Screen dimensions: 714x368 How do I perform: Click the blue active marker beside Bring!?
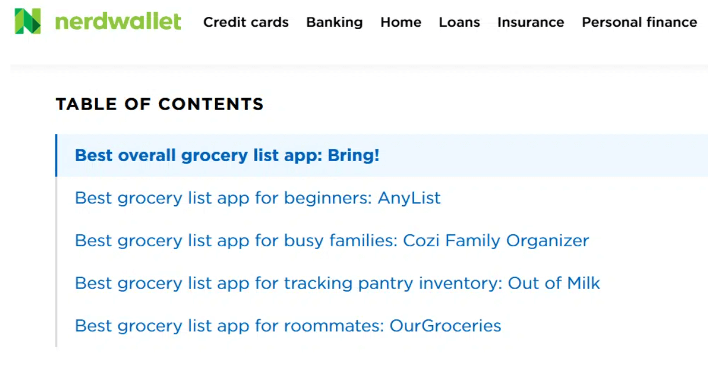pyautogui.click(x=56, y=155)
